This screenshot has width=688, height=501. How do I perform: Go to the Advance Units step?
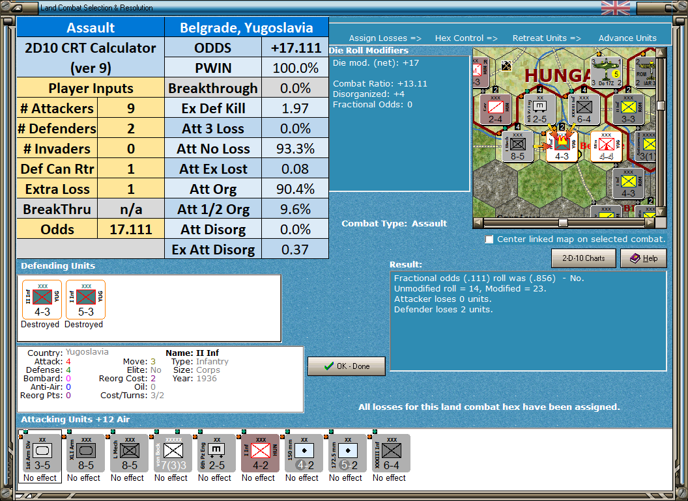point(627,38)
